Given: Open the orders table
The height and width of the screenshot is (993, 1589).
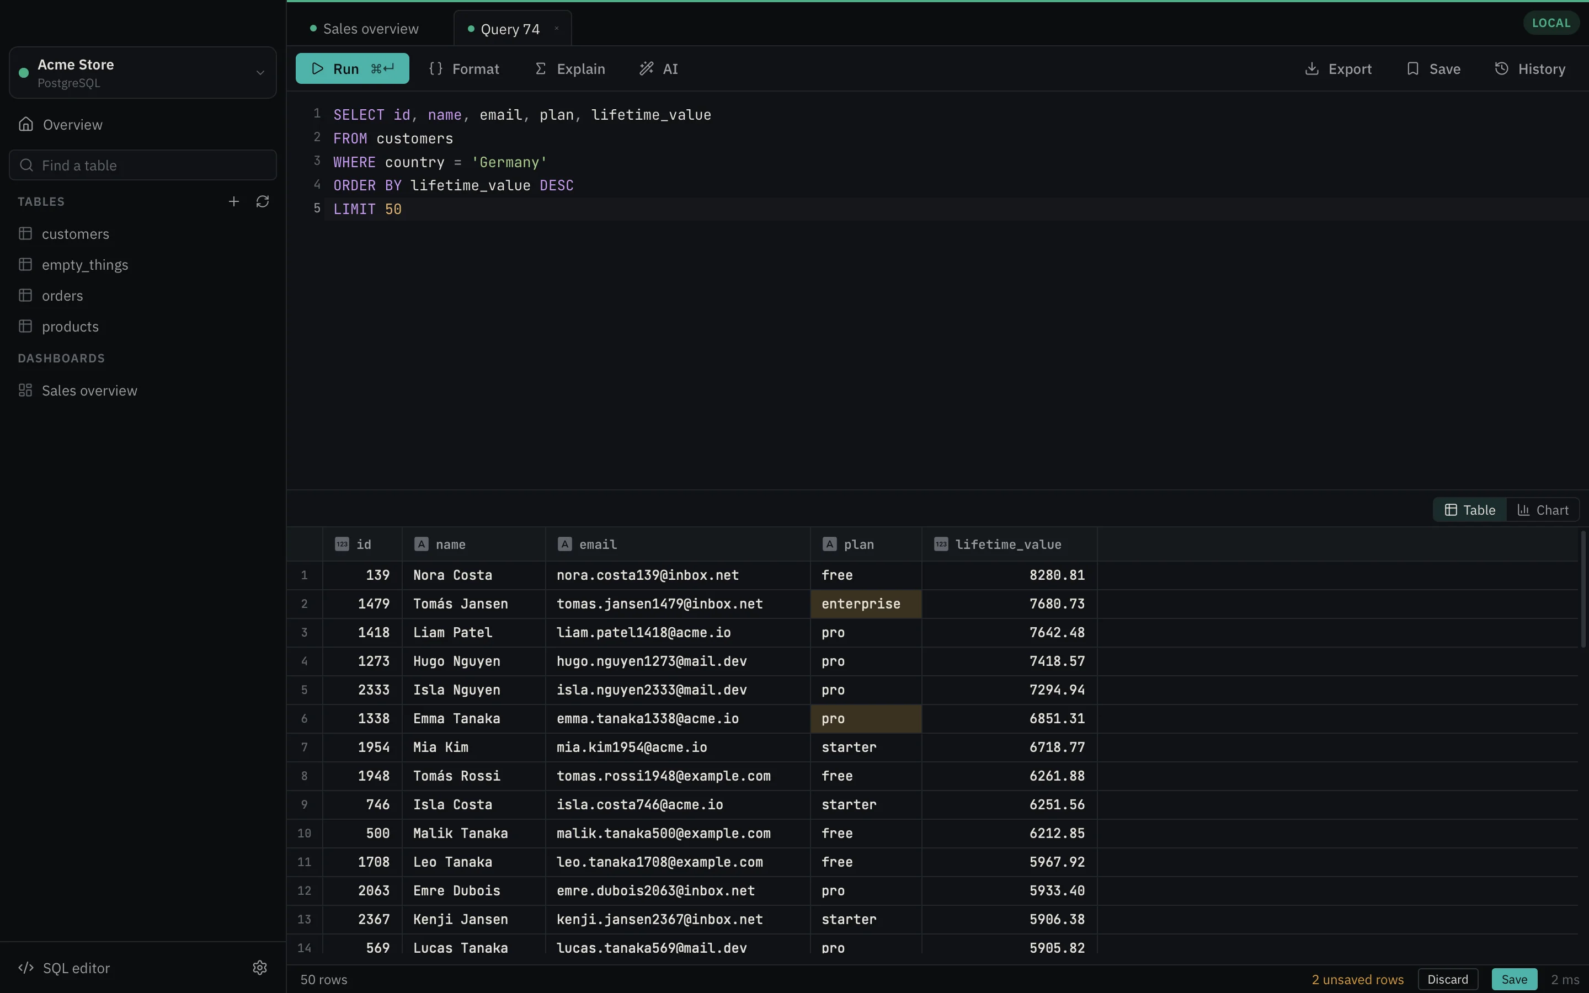Looking at the screenshot, I should click(142, 296).
